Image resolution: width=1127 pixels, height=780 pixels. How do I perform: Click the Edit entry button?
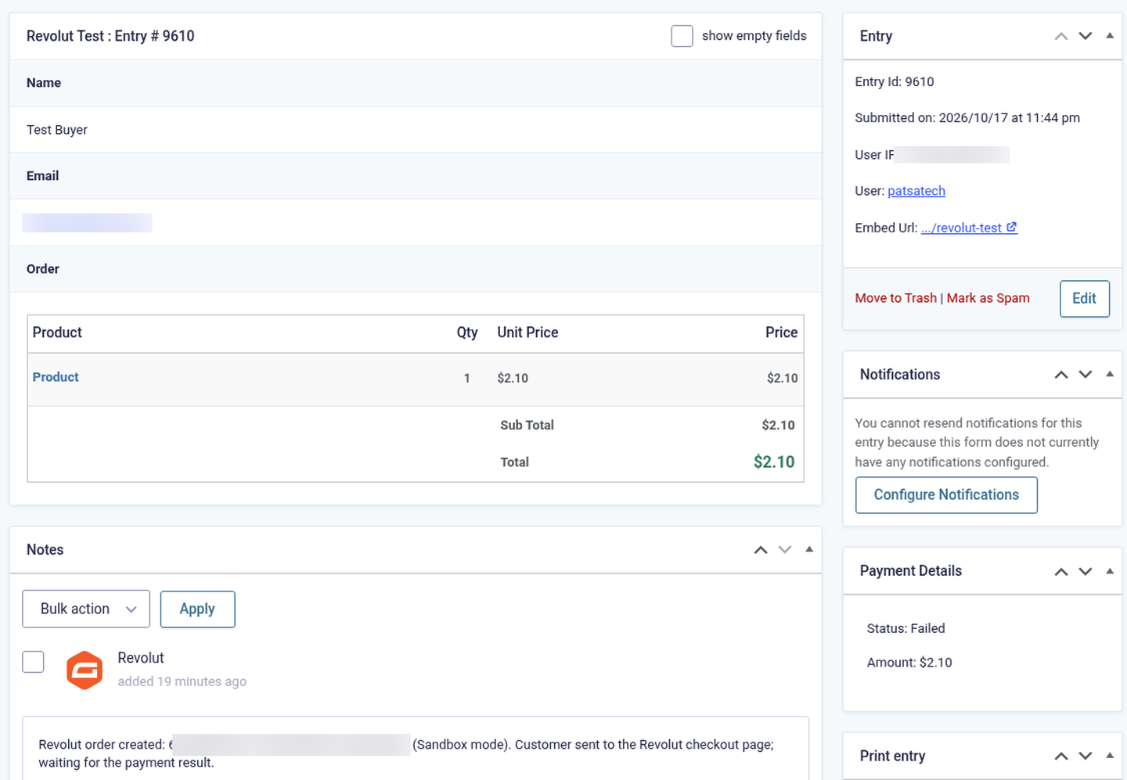point(1085,299)
